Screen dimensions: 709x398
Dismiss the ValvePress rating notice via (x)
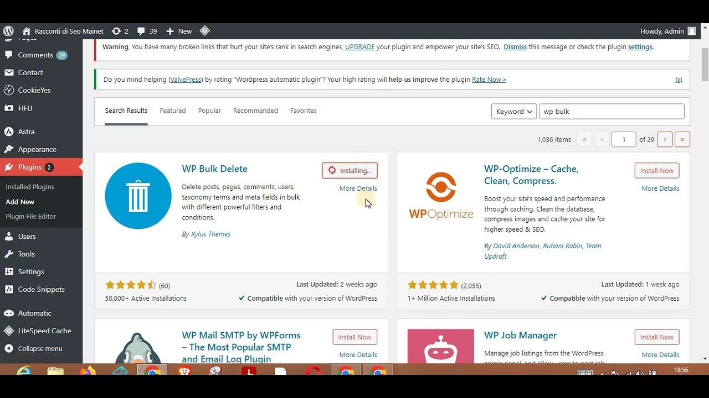679,80
